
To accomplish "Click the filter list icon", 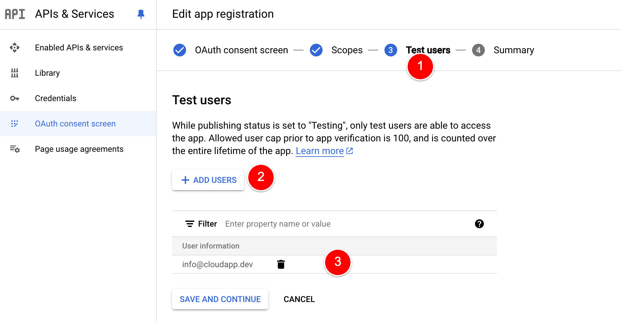I will click(x=190, y=224).
